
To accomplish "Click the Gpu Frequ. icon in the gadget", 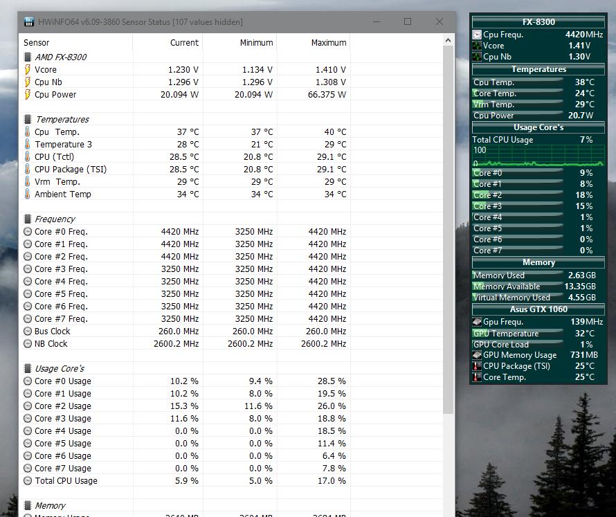I will pos(477,322).
